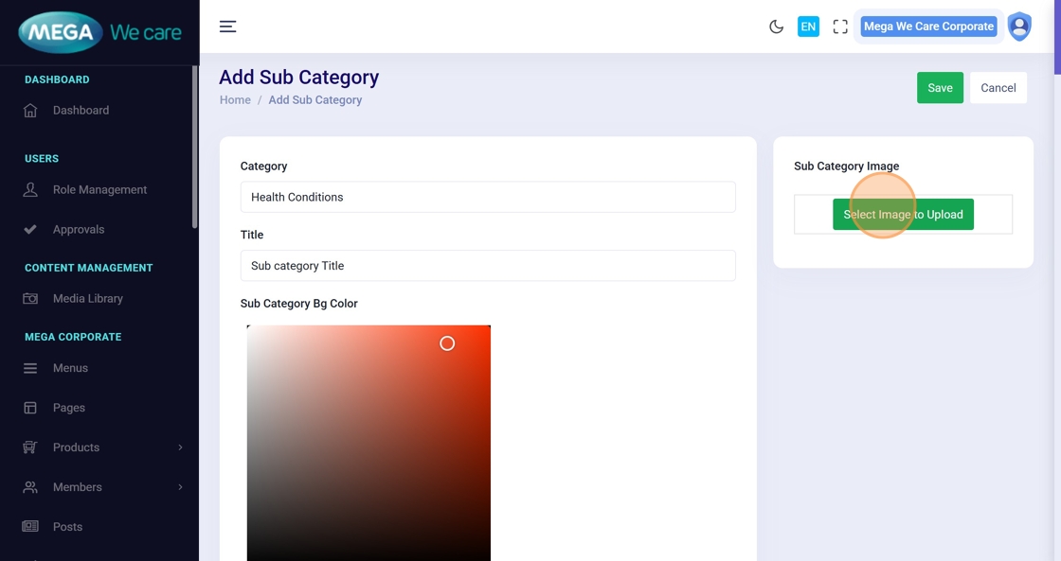Enter fullscreen using the fullscreen icon
1061x561 pixels.
pos(840,26)
